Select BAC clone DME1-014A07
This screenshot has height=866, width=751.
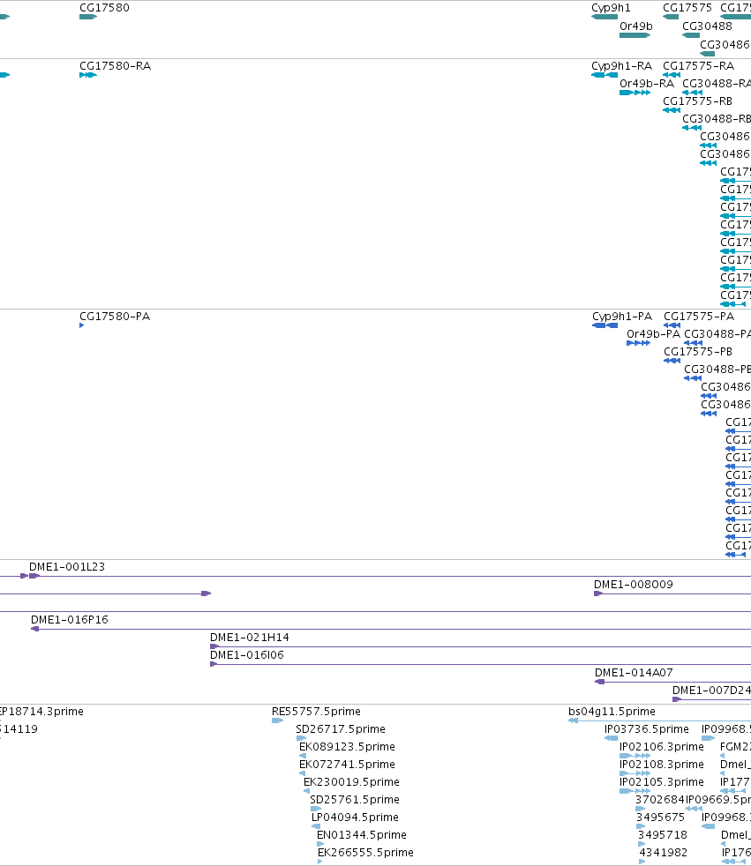[x=634, y=673]
